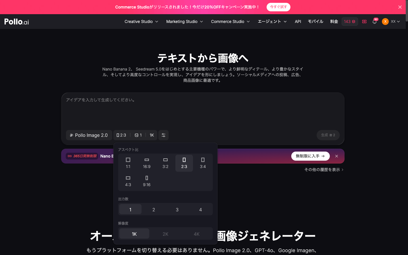Choose 2K resolution
The height and width of the screenshot is (255, 408).
(x=165, y=234)
